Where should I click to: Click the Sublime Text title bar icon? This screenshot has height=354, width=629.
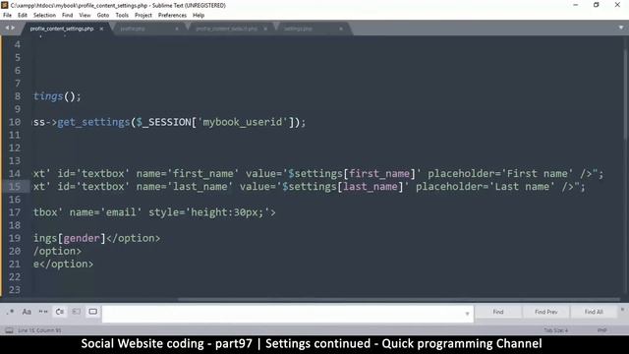pyautogui.click(x=5, y=5)
